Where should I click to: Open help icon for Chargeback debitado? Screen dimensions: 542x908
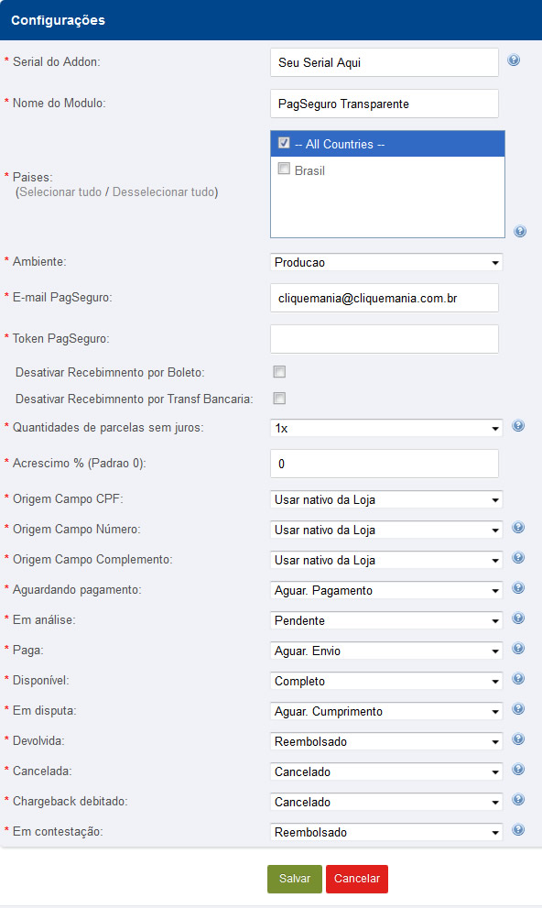[x=518, y=799]
